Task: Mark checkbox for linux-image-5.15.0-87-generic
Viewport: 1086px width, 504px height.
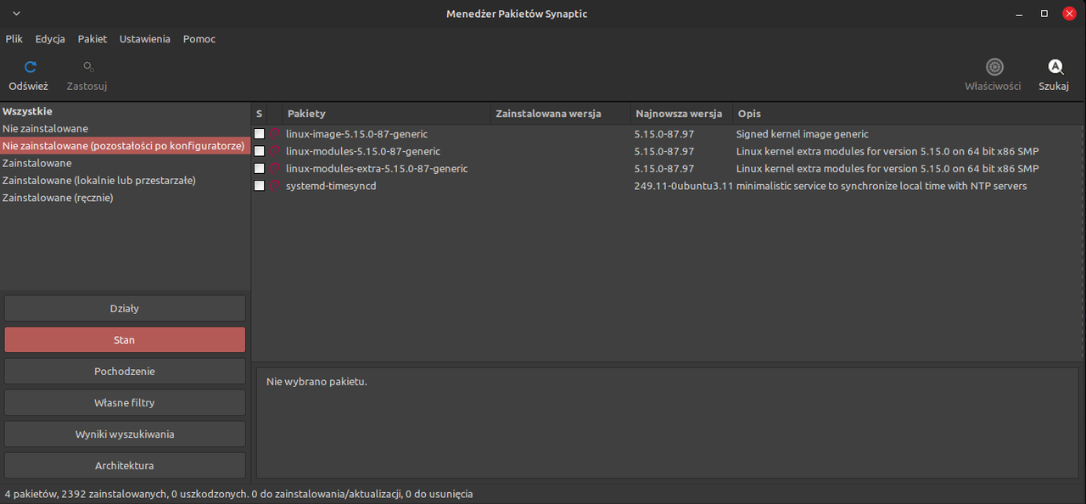Action: pyautogui.click(x=260, y=134)
